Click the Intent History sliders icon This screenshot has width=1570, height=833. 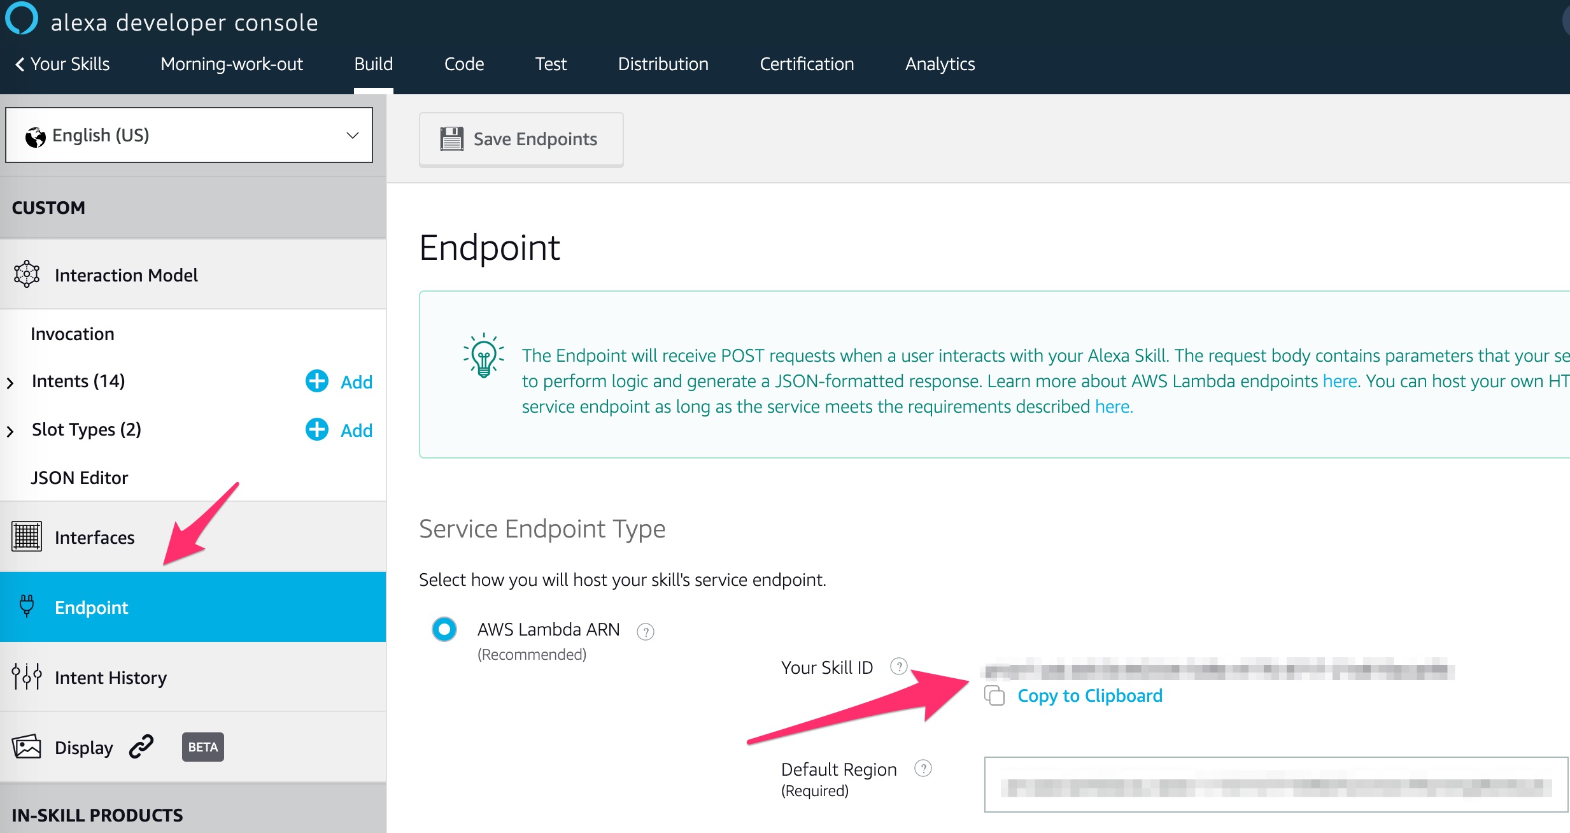(27, 676)
